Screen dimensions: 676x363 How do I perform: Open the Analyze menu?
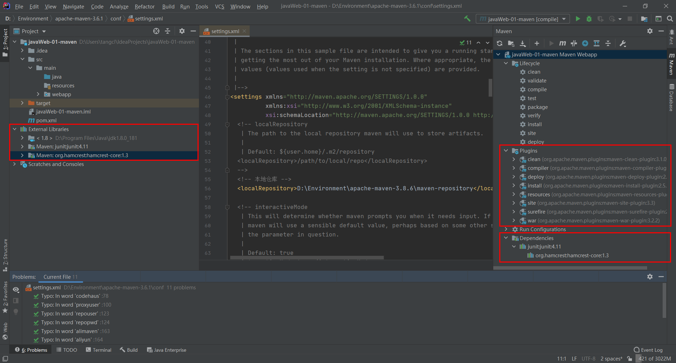click(119, 6)
